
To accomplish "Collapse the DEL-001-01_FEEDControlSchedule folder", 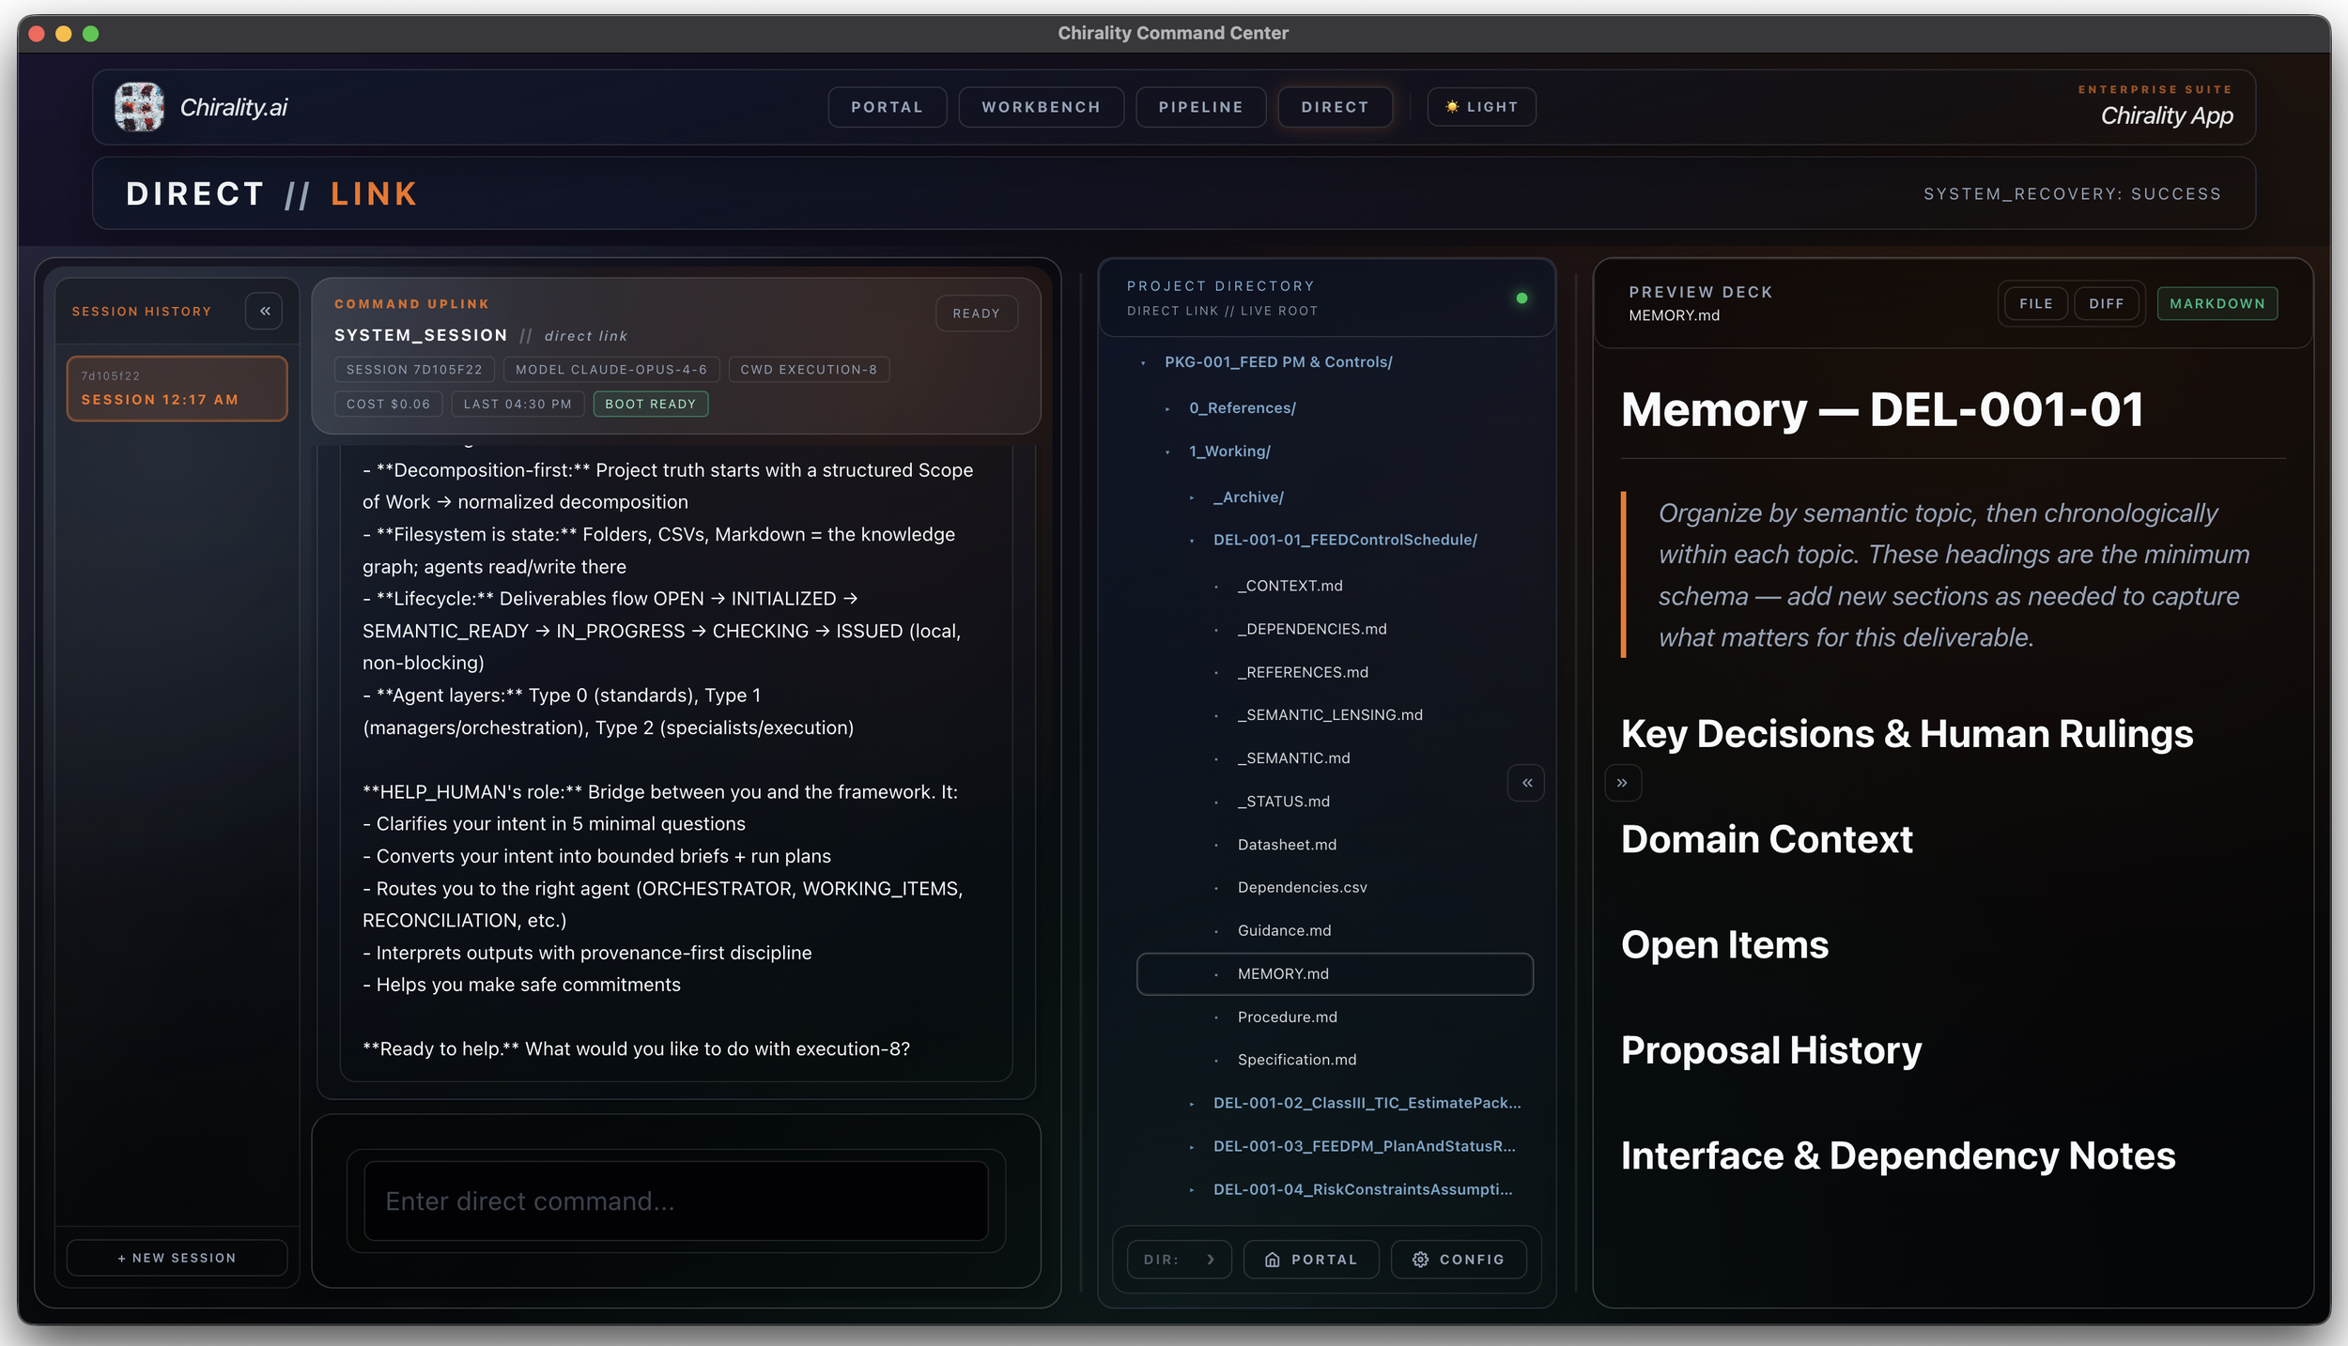I will coord(1344,540).
